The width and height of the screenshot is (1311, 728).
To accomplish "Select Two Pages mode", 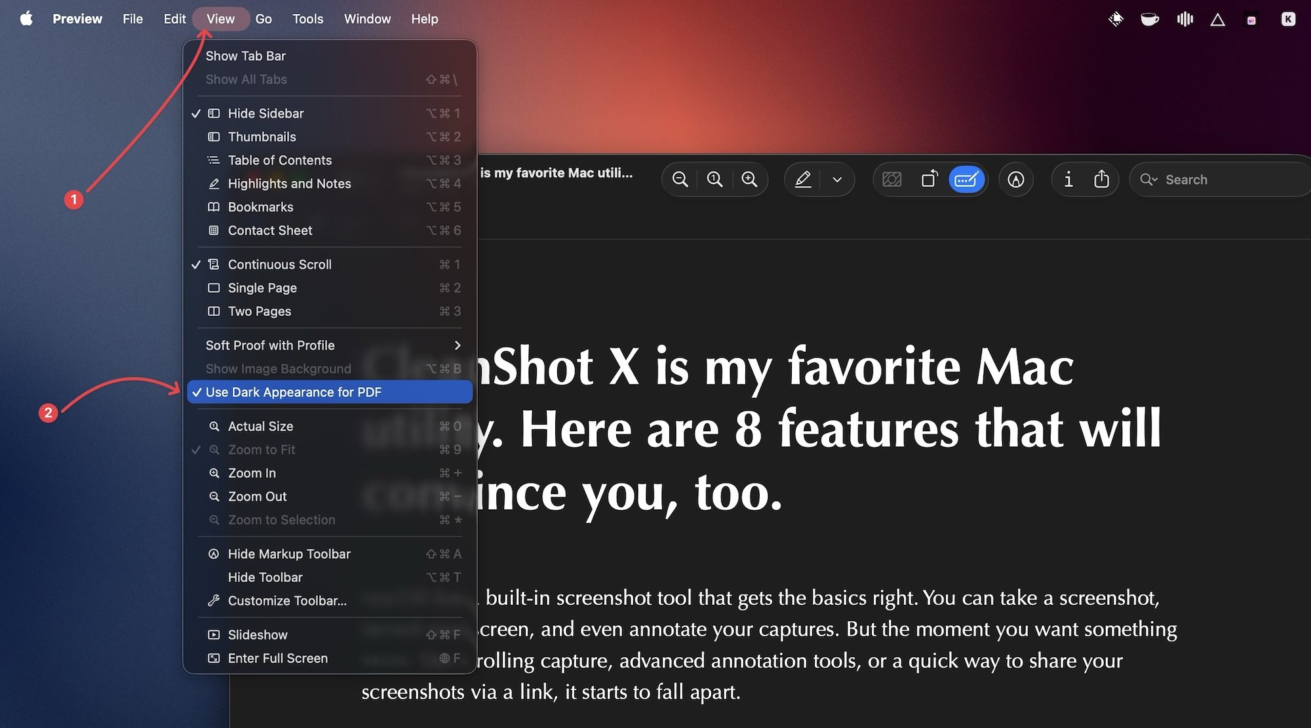I will tap(330, 311).
